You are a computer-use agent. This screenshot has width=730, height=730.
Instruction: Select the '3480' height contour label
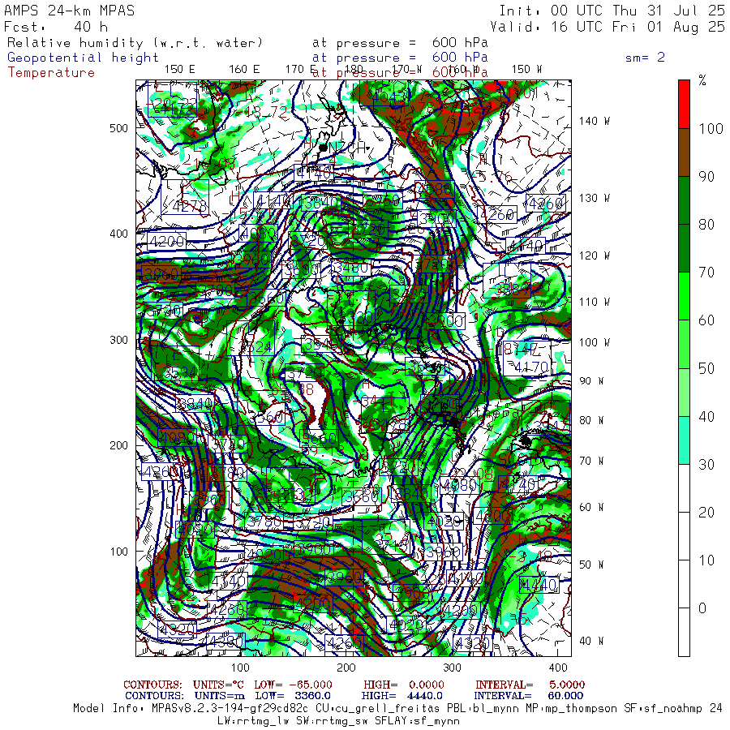pos(351,268)
